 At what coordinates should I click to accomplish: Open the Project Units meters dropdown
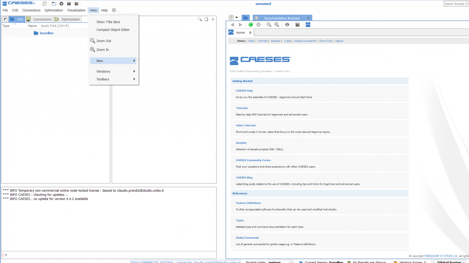click(x=280, y=262)
